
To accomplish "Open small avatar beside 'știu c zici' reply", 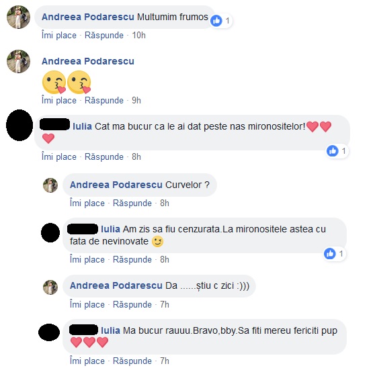I will [x=50, y=287].
